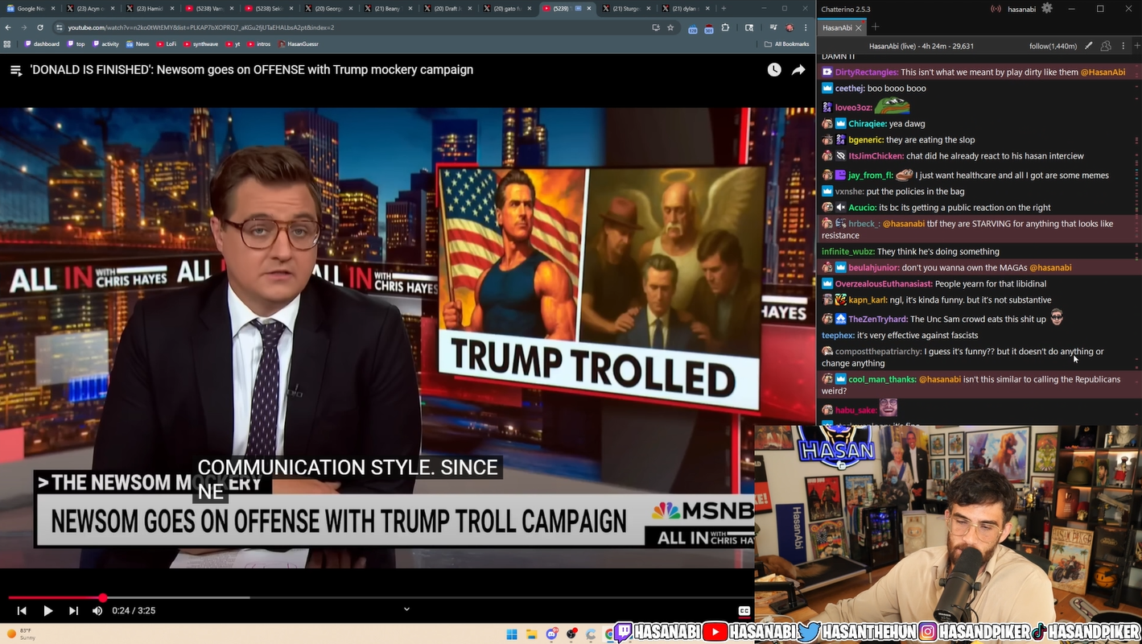
Task: Click username DirtyRectangles in chat
Action: click(867, 72)
